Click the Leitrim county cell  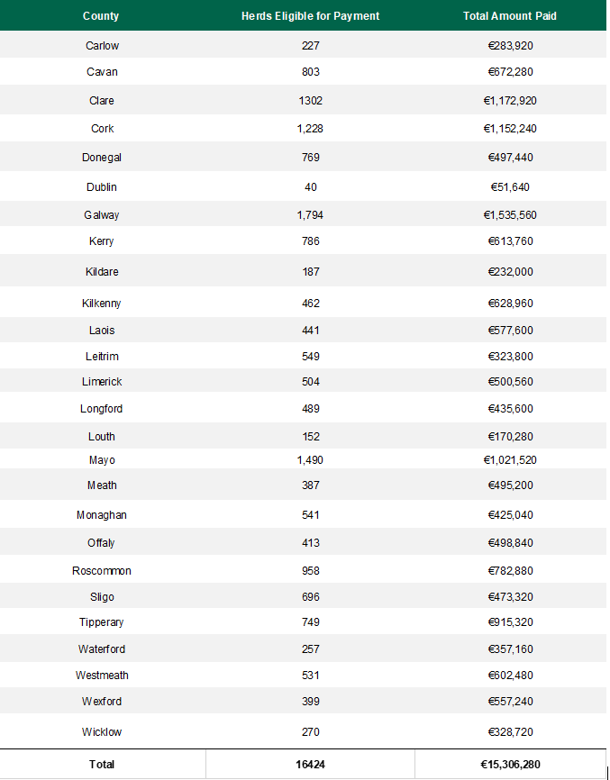102,357
